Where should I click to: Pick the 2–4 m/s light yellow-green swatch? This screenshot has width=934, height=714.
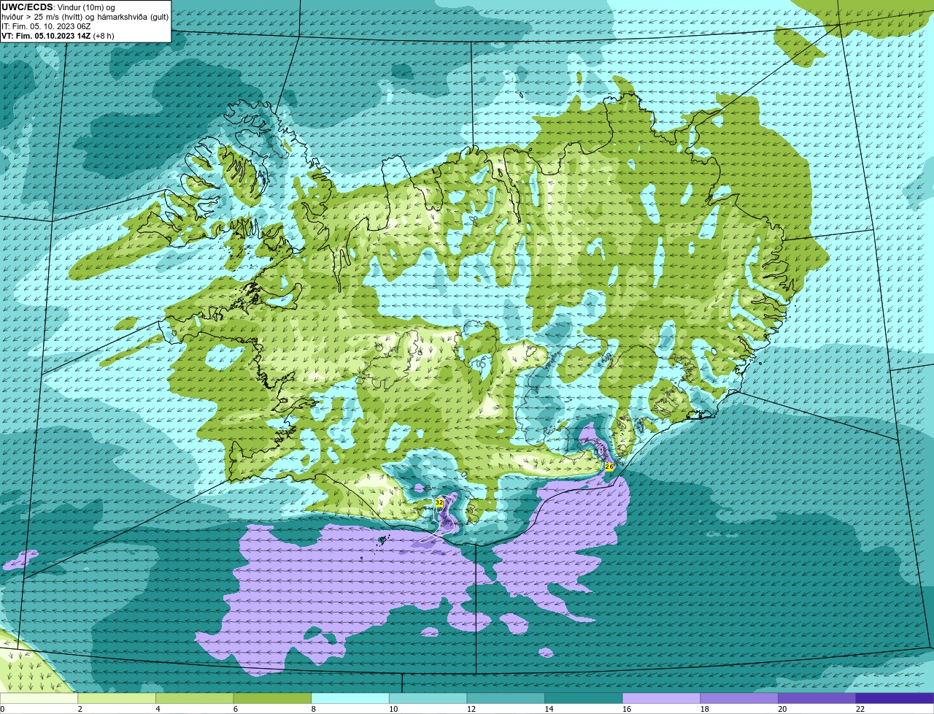pyautogui.click(x=117, y=698)
